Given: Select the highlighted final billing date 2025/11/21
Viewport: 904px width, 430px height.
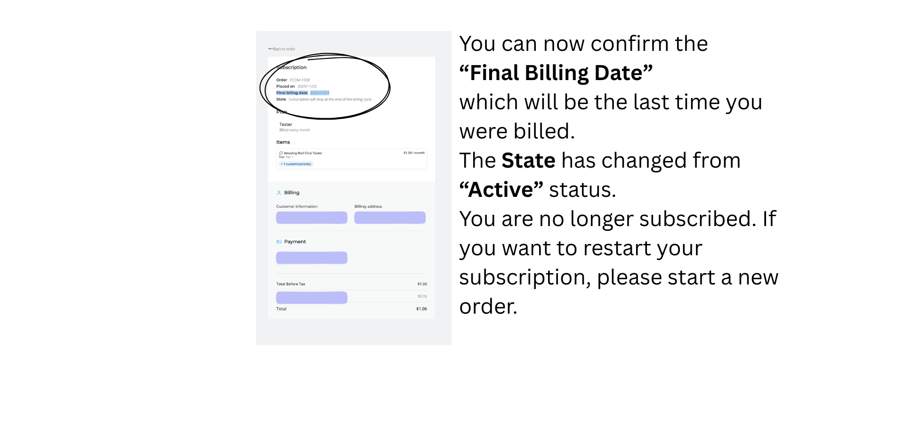Looking at the screenshot, I should click(320, 93).
